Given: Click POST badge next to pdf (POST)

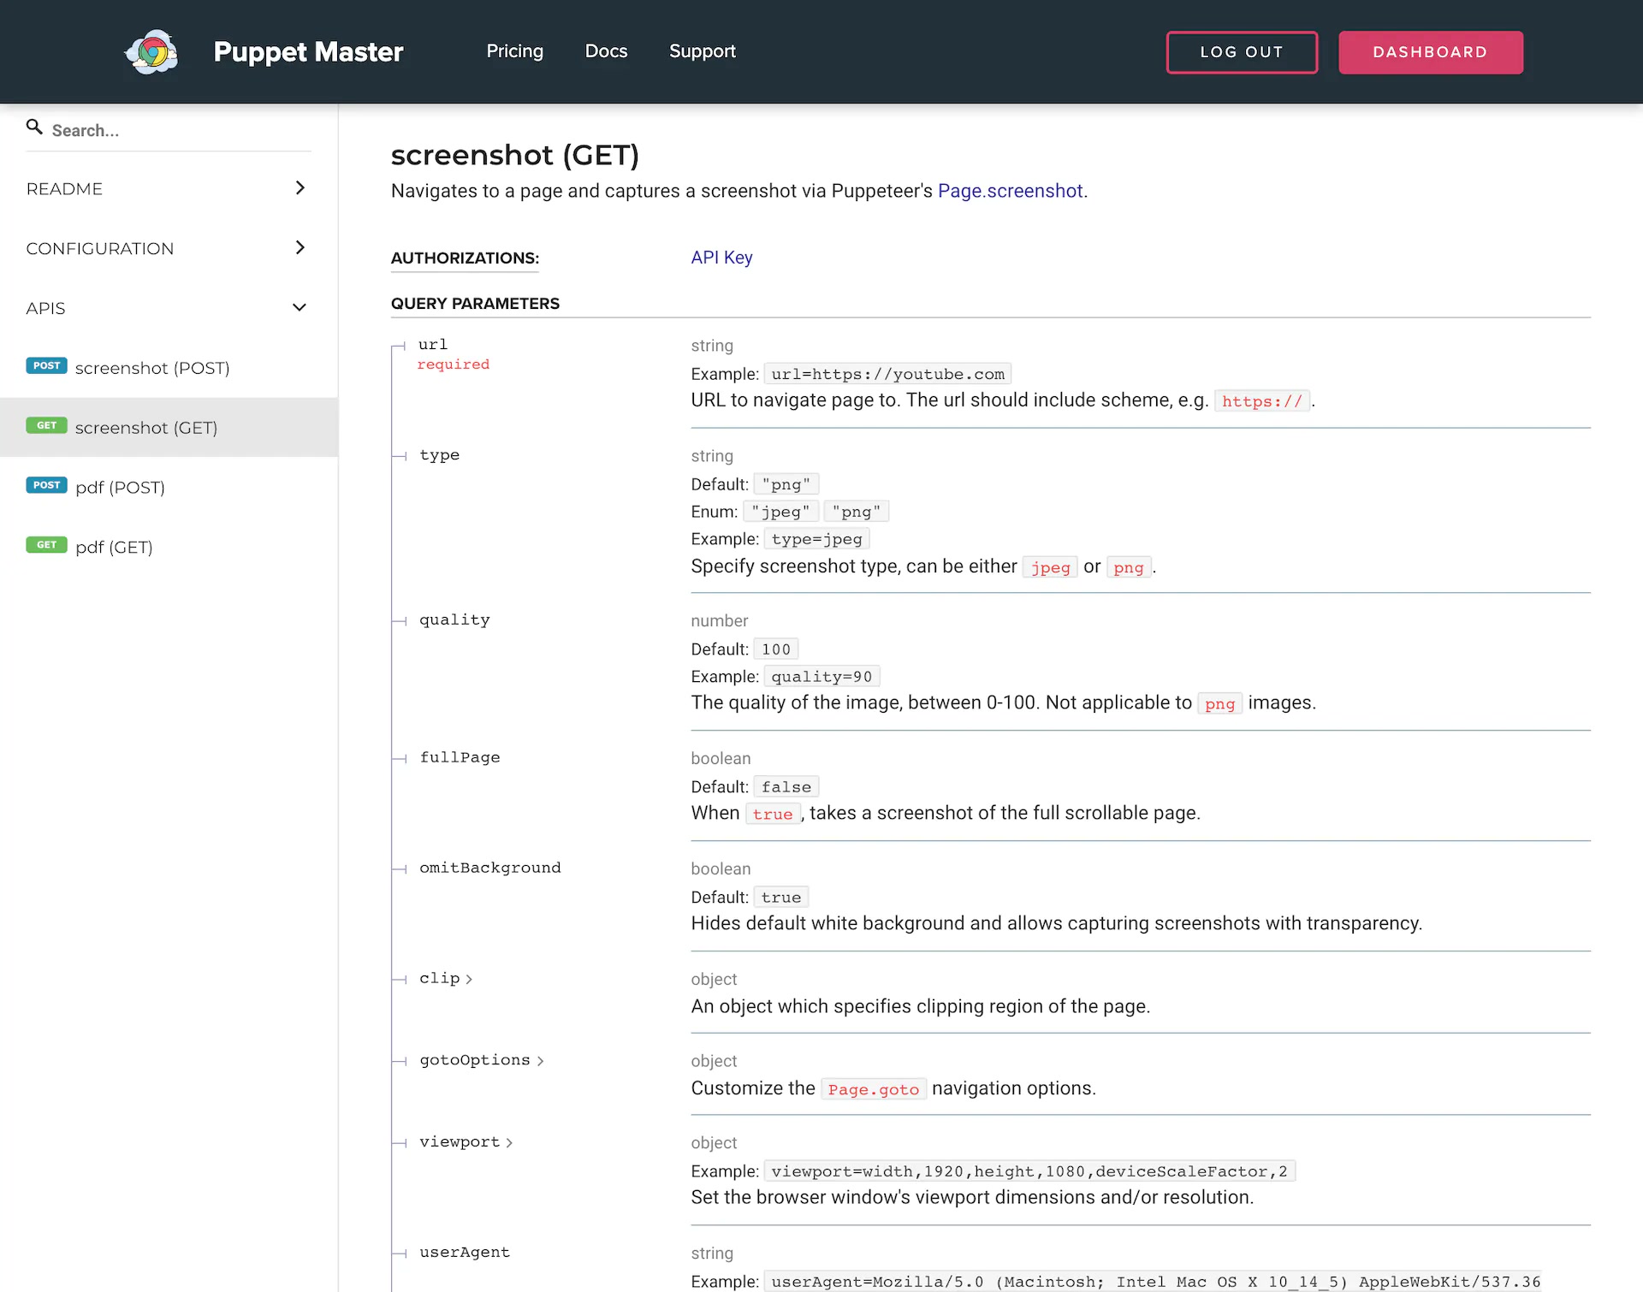Looking at the screenshot, I should (46, 485).
